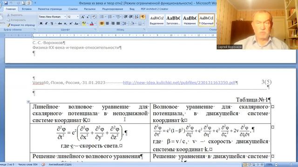
Task: Click the horizontal ruler indent marker
Action: [x=32, y=35]
